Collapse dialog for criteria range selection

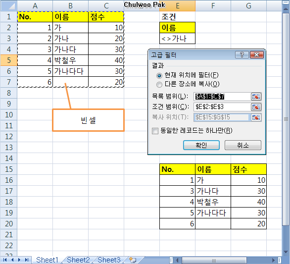click(x=256, y=107)
